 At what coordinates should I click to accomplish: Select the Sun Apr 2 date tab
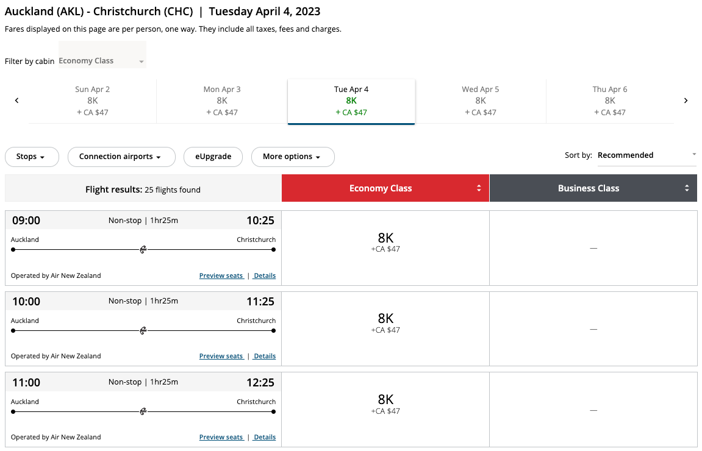92,100
